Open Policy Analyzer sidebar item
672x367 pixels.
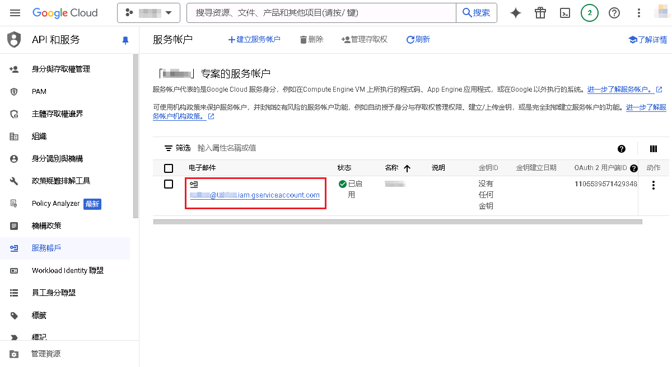[x=65, y=203]
